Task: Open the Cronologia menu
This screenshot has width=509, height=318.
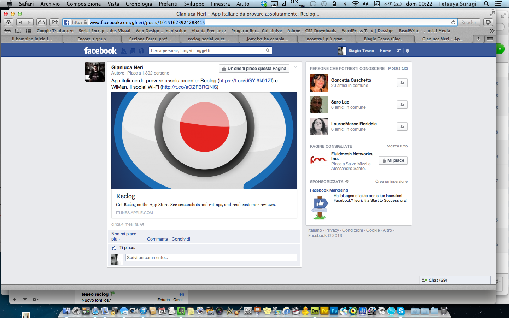Action: tap(139, 4)
